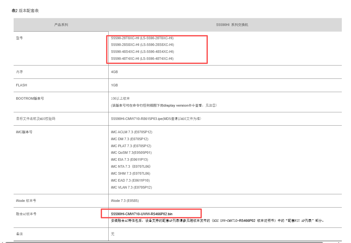
Task: Click the horizontal scrollbar at the bottom
Action: coord(171,242)
